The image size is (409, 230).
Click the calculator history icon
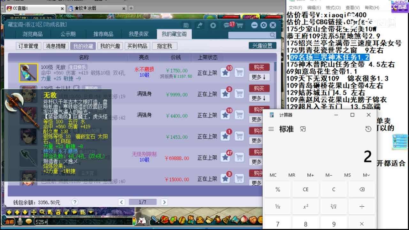pyautogui.click(x=368, y=129)
